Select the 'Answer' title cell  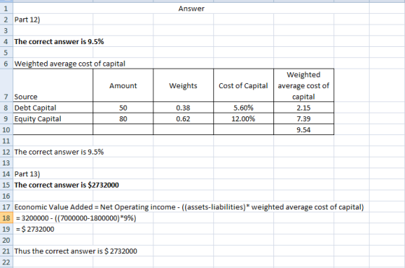pos(191,9)
